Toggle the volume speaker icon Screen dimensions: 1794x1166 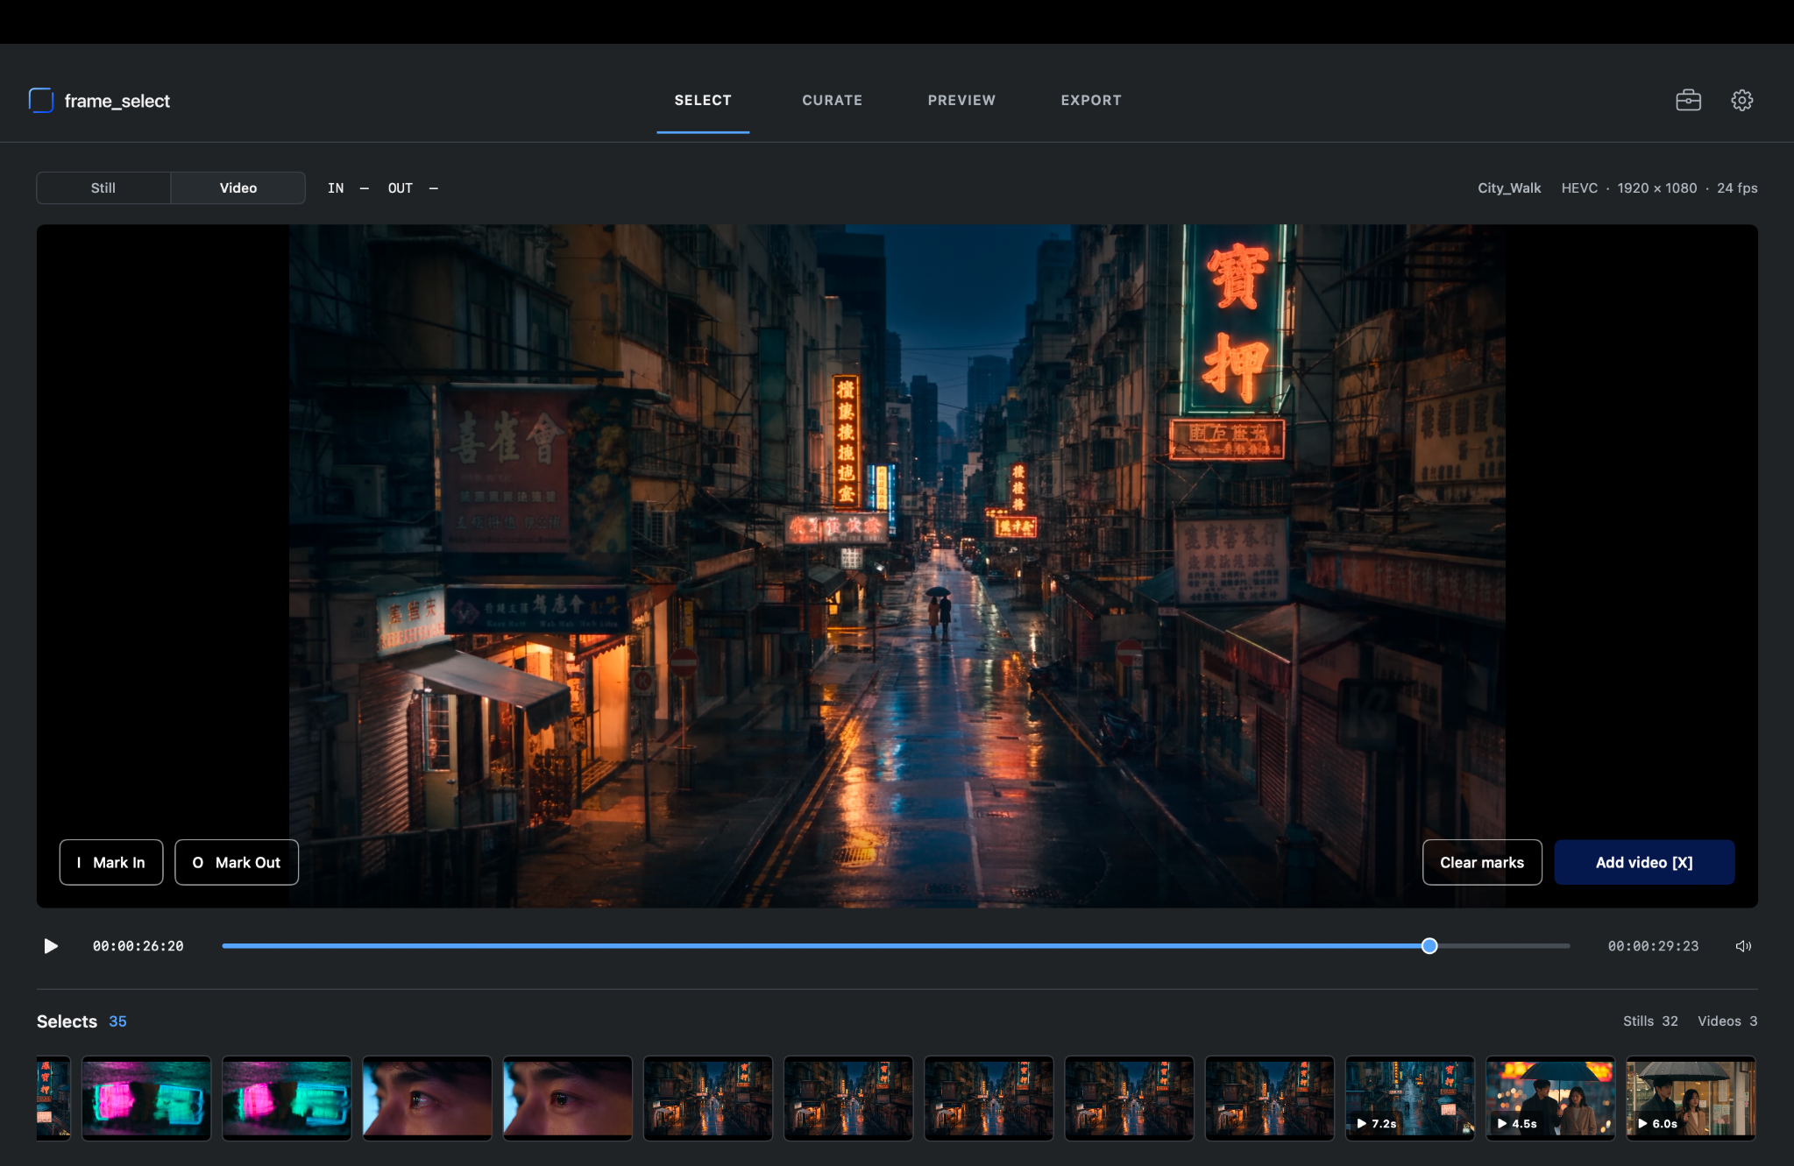click(x=1743, y=946)
